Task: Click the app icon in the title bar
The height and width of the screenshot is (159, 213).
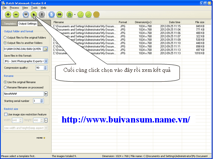Action: [x=3, y=3]
